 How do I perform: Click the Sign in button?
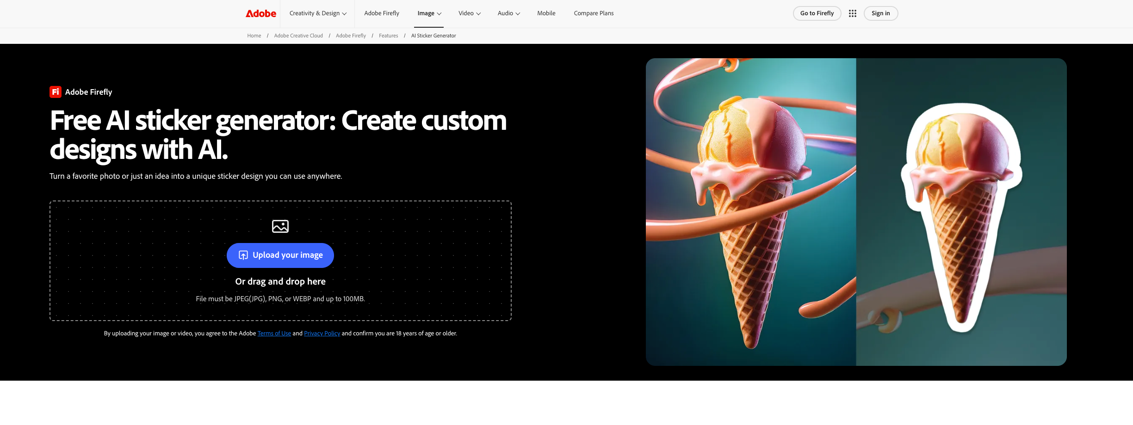pos(881,13)
